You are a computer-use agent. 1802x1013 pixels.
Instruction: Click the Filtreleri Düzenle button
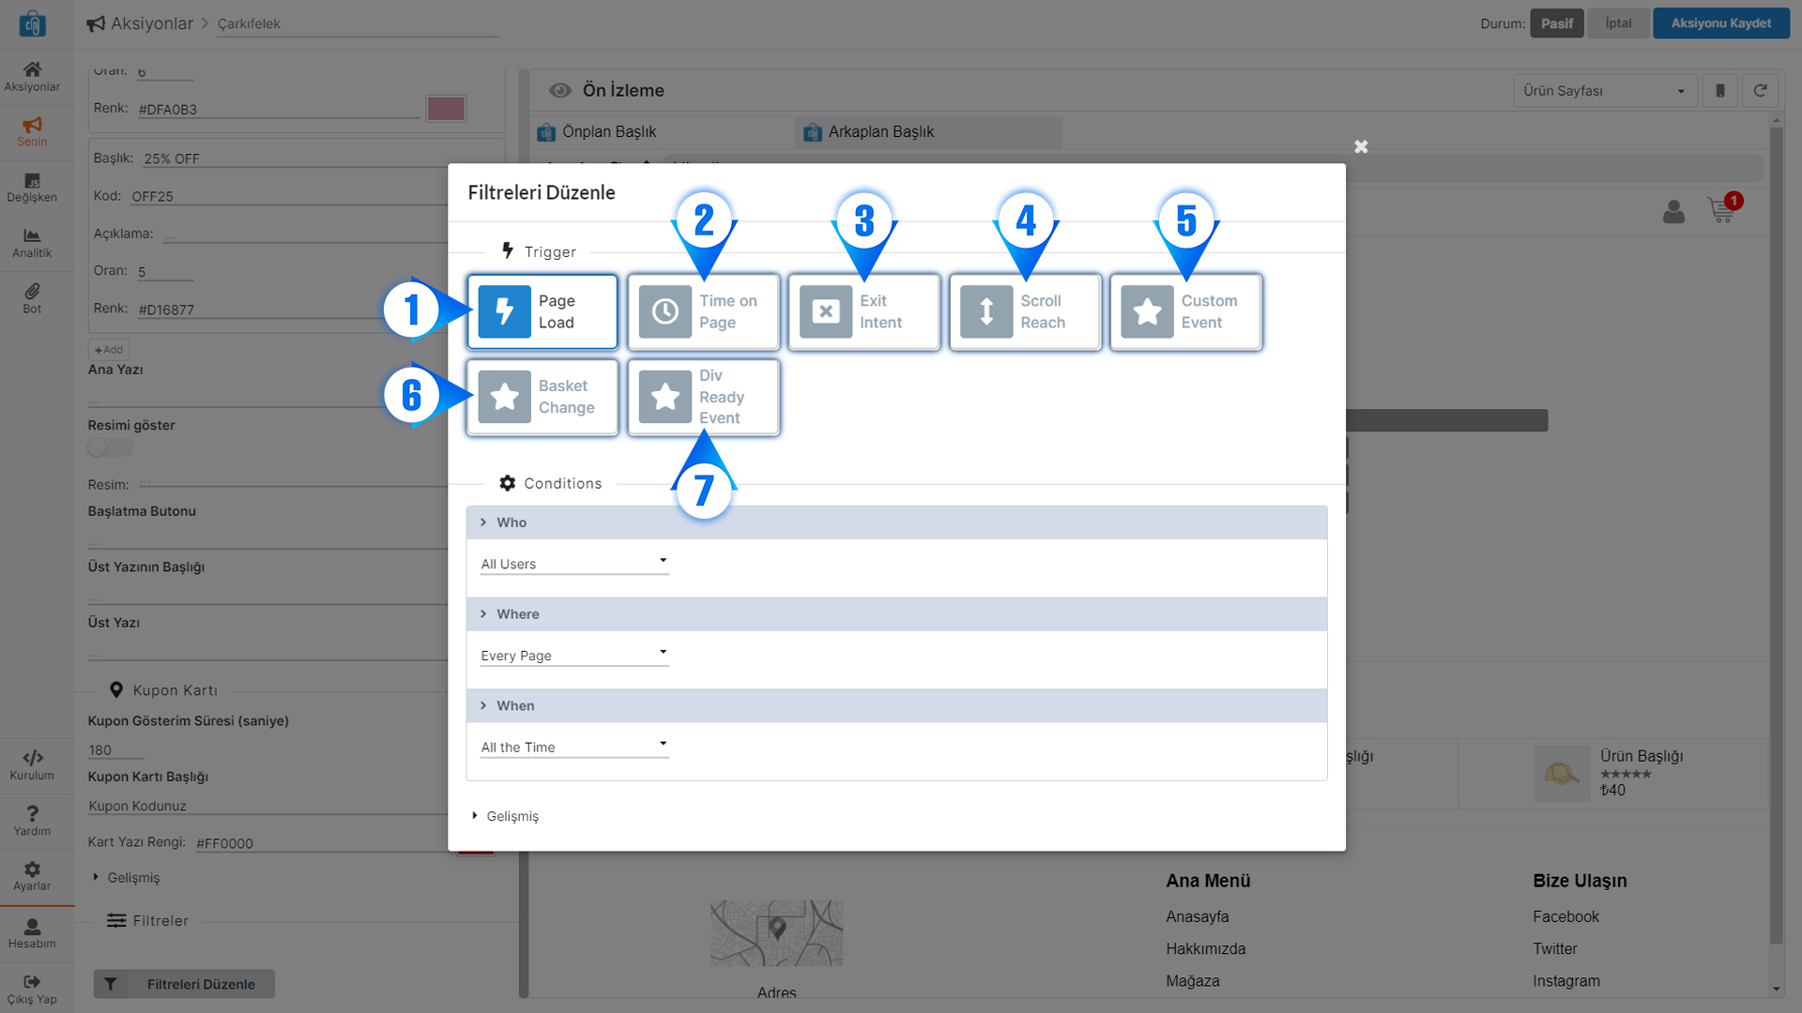pyautogui.click(x=184, y=984)
